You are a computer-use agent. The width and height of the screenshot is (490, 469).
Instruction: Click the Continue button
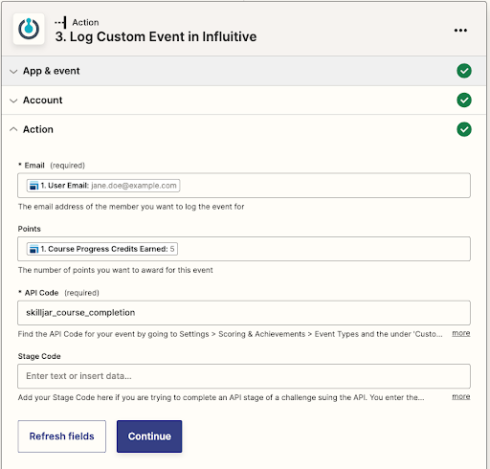(x=149, y=436)
